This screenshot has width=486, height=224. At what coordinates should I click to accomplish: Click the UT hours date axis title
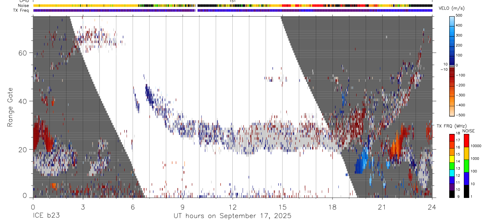[232, 216]
